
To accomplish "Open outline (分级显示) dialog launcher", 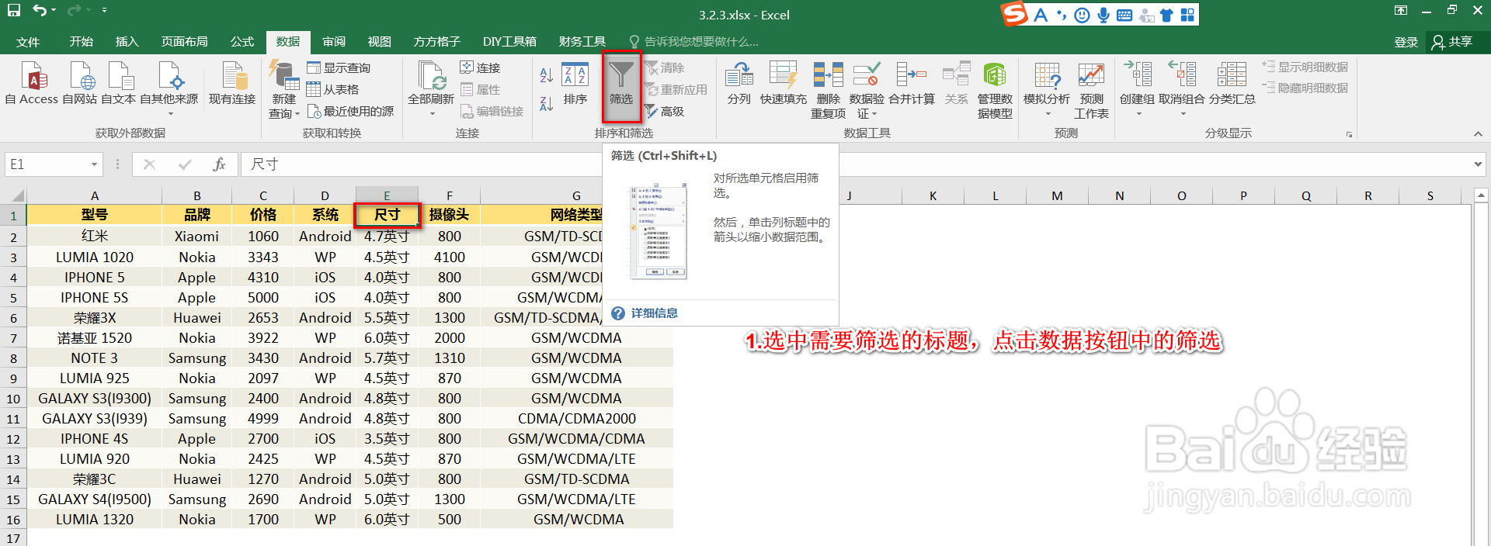I will click(x=1349, y=134).
